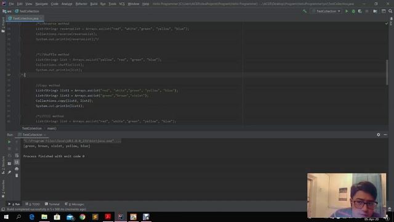Open the Analyze menu
Viewport: 394px width, 222px height.
[67, 4]
